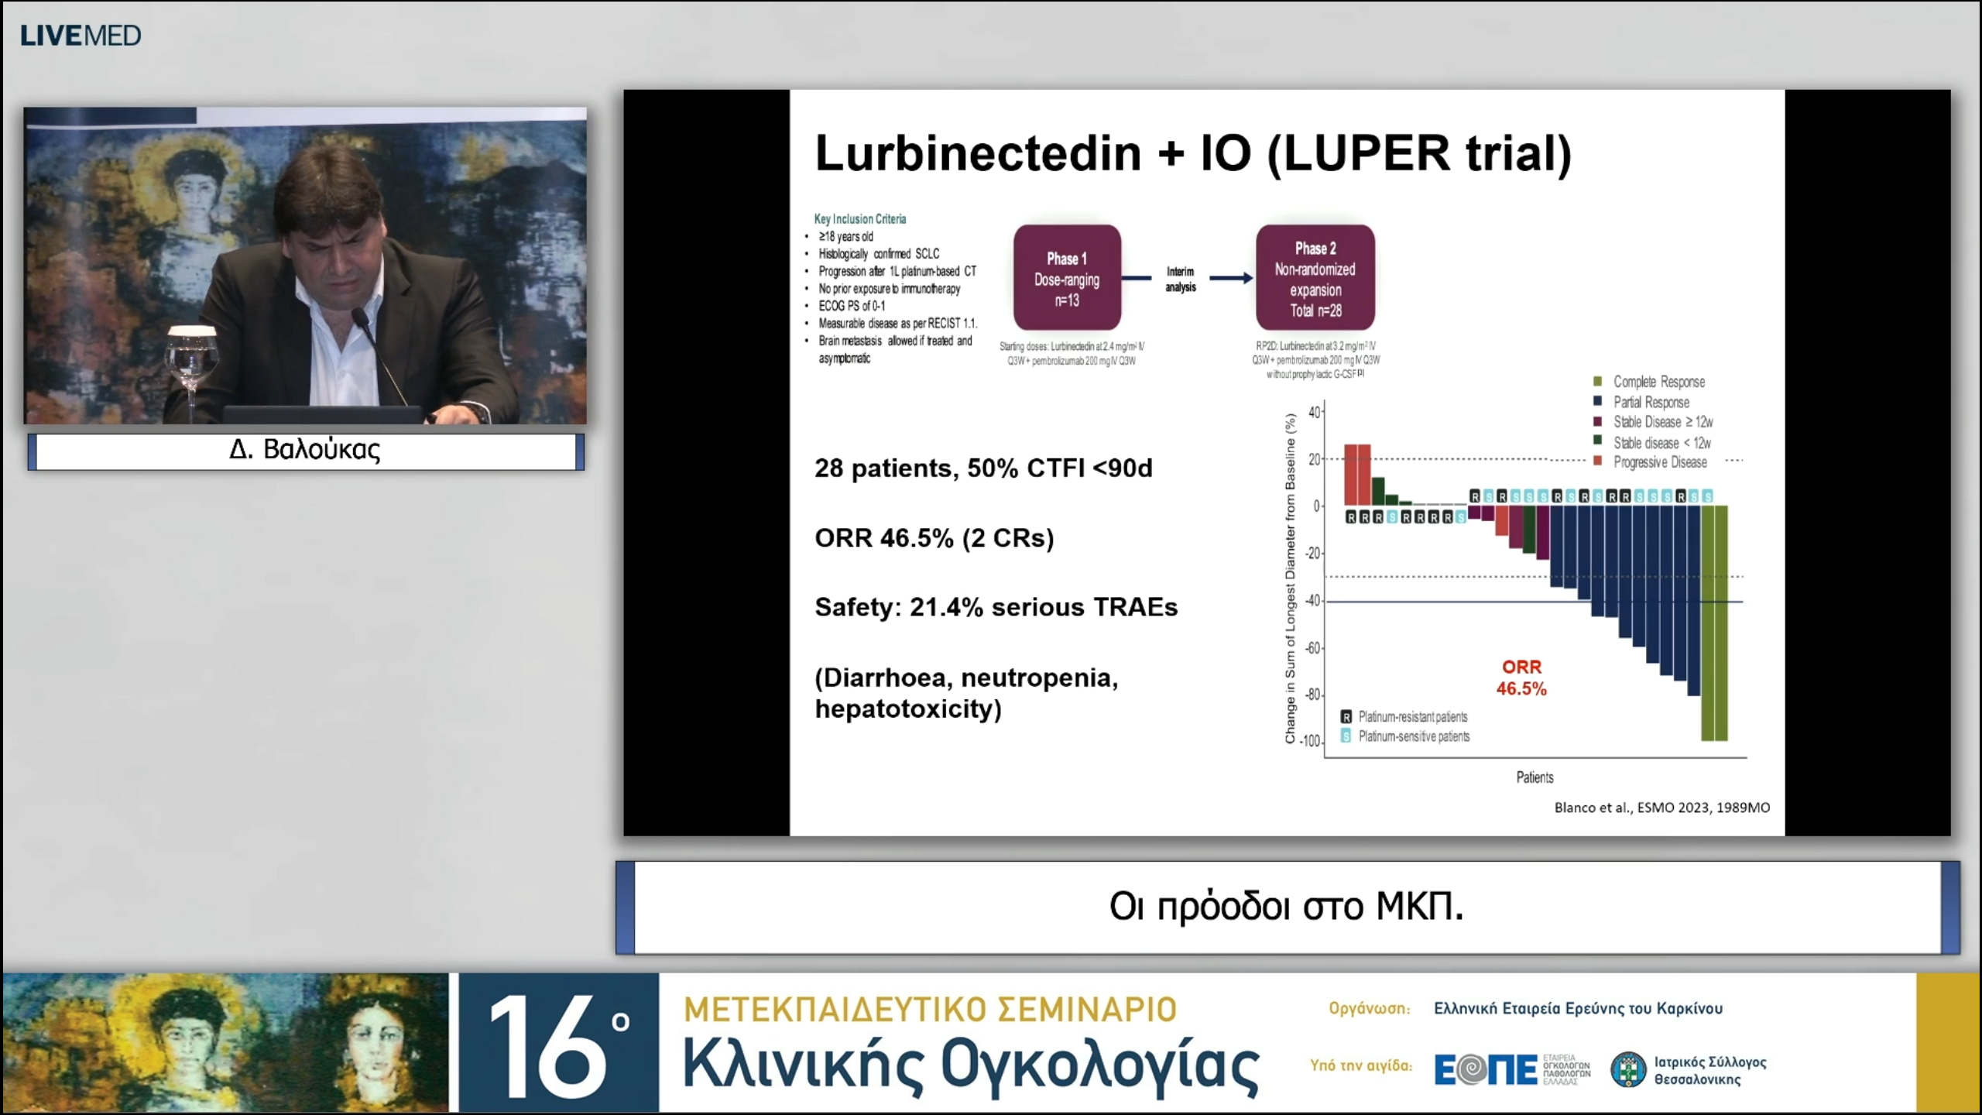Click the ΕΟΠΕ society logo

(x=1485, y=1069)
